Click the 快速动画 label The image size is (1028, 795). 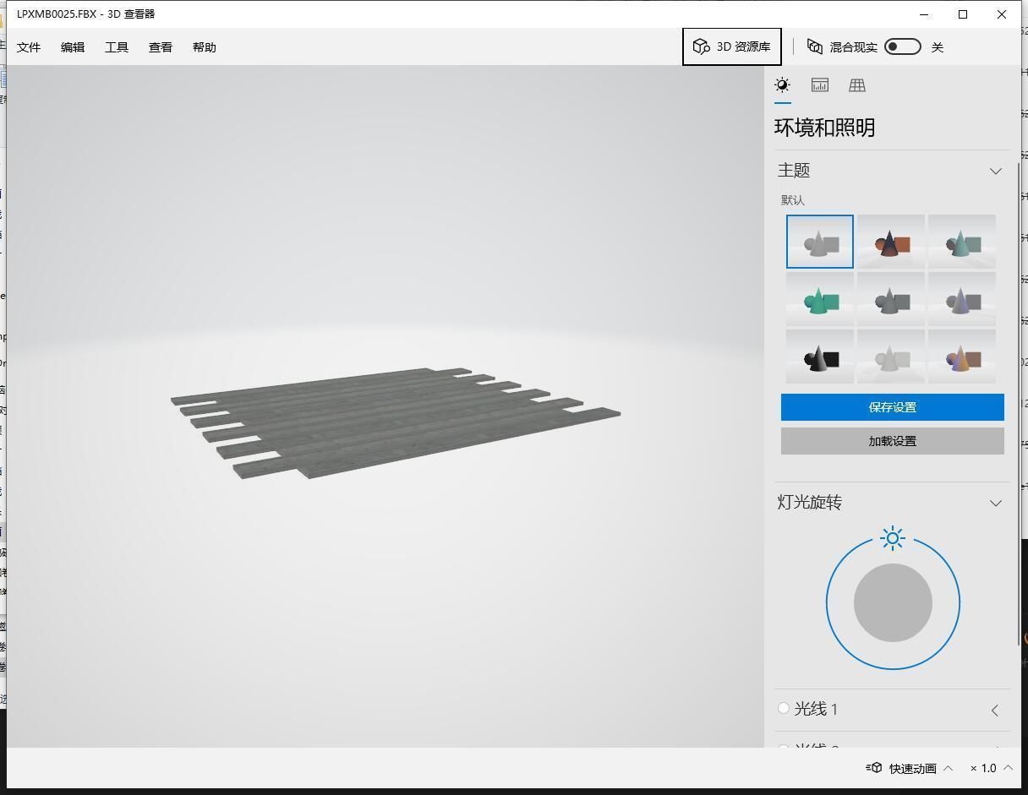coord(912,768)
